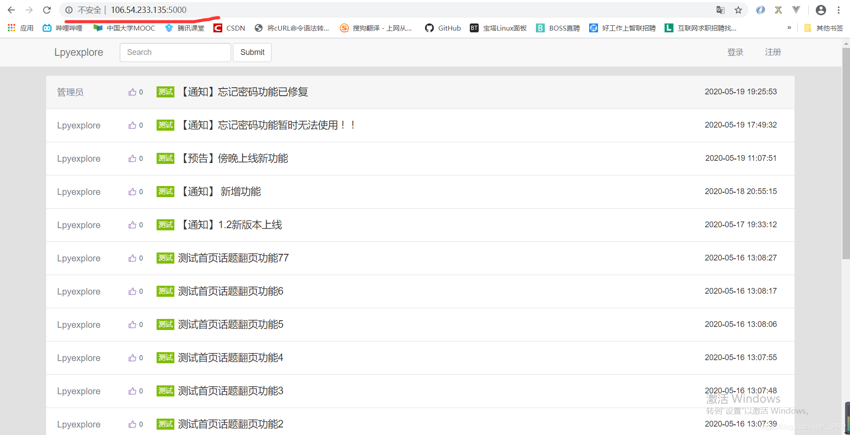Reload the page with refresh icon
This screenshot has width=850, height=435.
(47, 10)
